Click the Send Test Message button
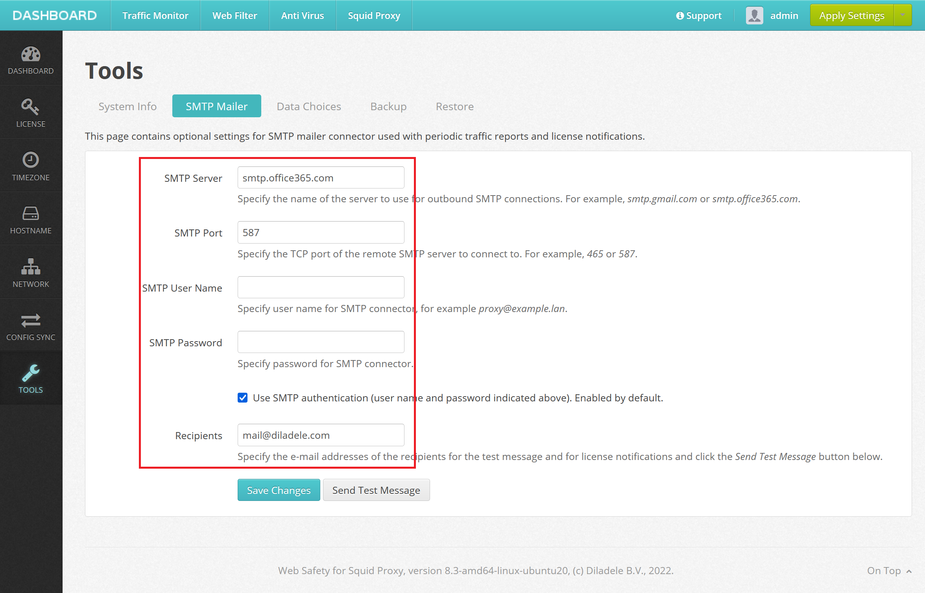 (375, 490)
